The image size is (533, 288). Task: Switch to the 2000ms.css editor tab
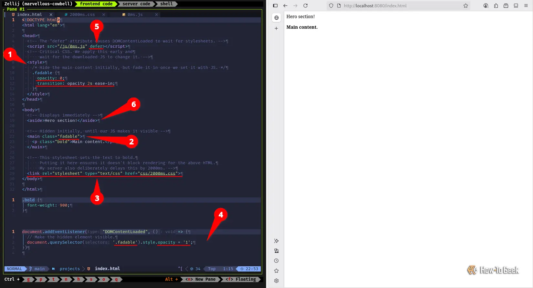tap(82, 15)
